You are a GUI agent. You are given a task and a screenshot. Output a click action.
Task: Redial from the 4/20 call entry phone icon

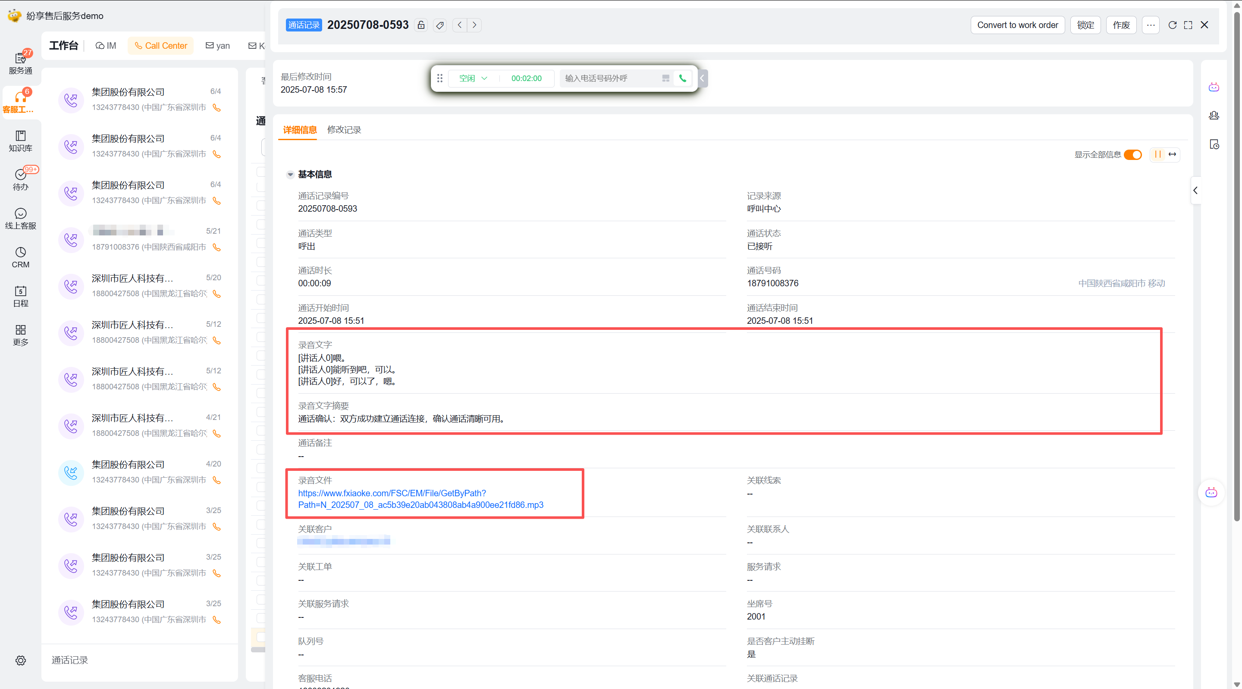coord(217,480)
